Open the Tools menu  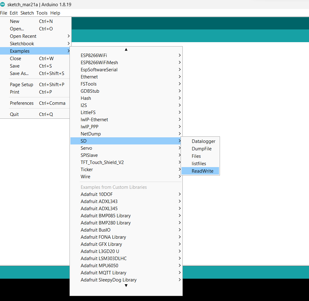click(42, 13)
